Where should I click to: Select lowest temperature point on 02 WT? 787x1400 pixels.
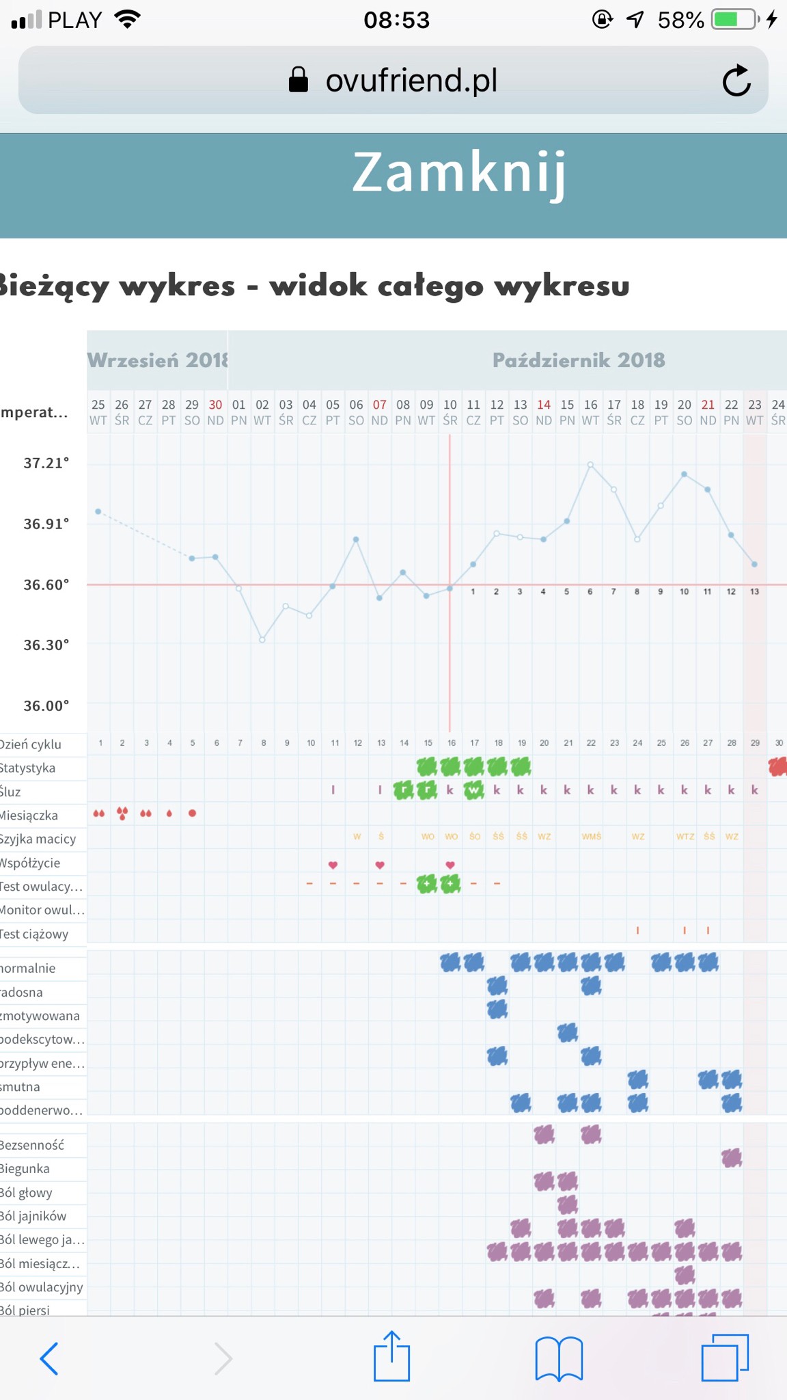coord(262,640)
